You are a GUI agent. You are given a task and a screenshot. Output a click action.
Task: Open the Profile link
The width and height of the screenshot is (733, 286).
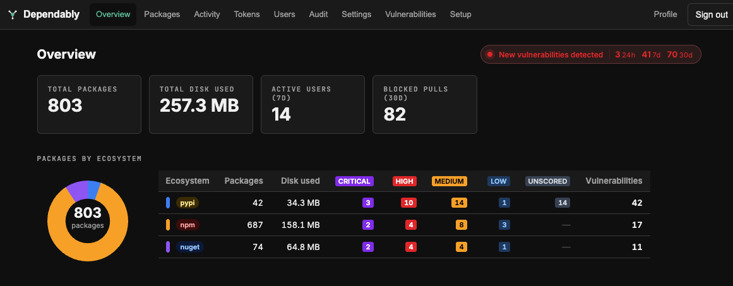[665, 15]
